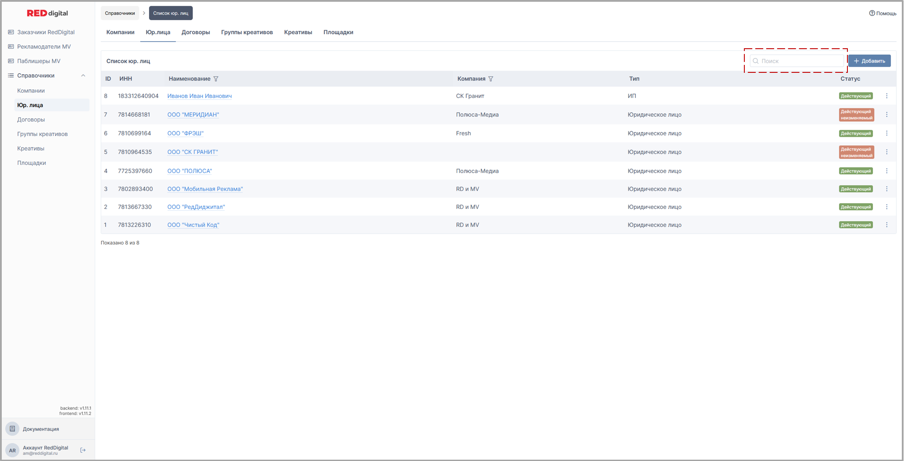Image resolution: width=904 pixels, height=461 pixels.
Task: Open Рекламодатели MV in the sidebar
Action: 43,46
